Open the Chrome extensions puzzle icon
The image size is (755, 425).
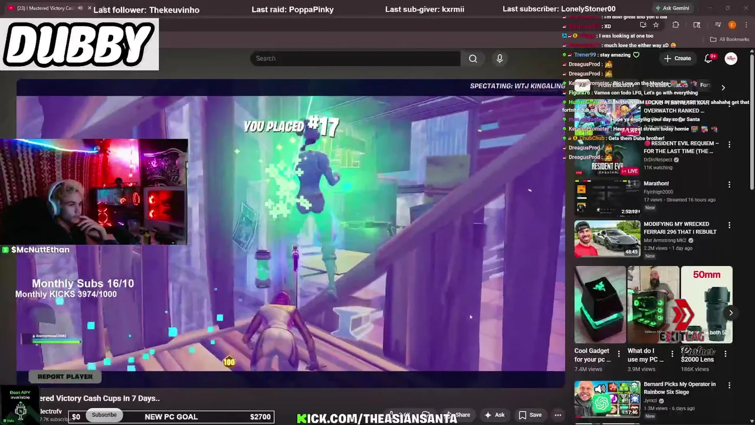tap(675, 25)
